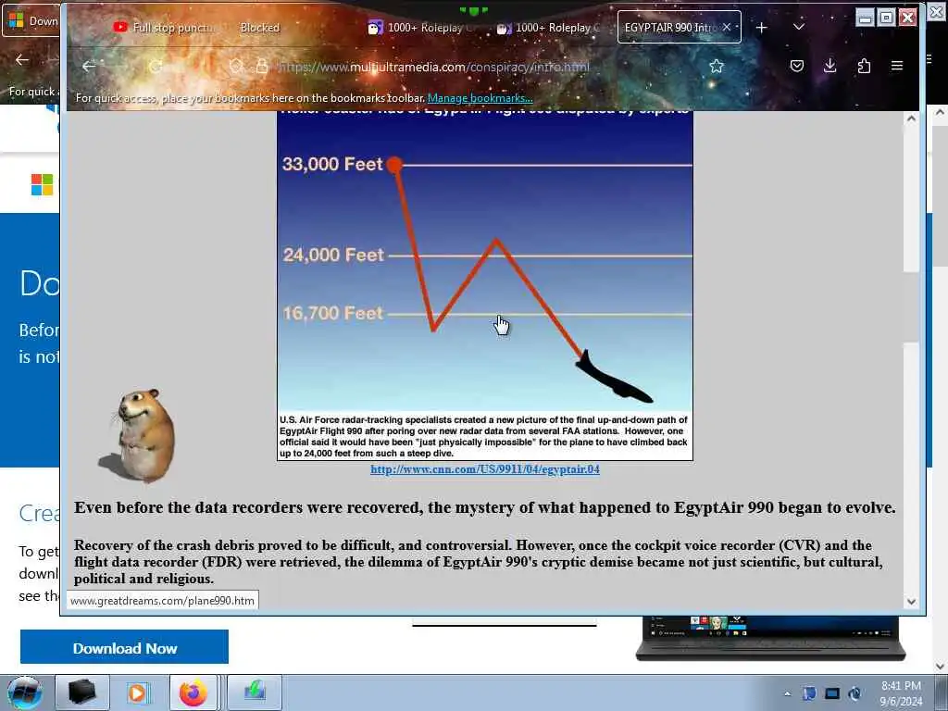This screenshot has width=948, height=711.
Task: Open the Save to Pocket icon
Action: [797, 66]
